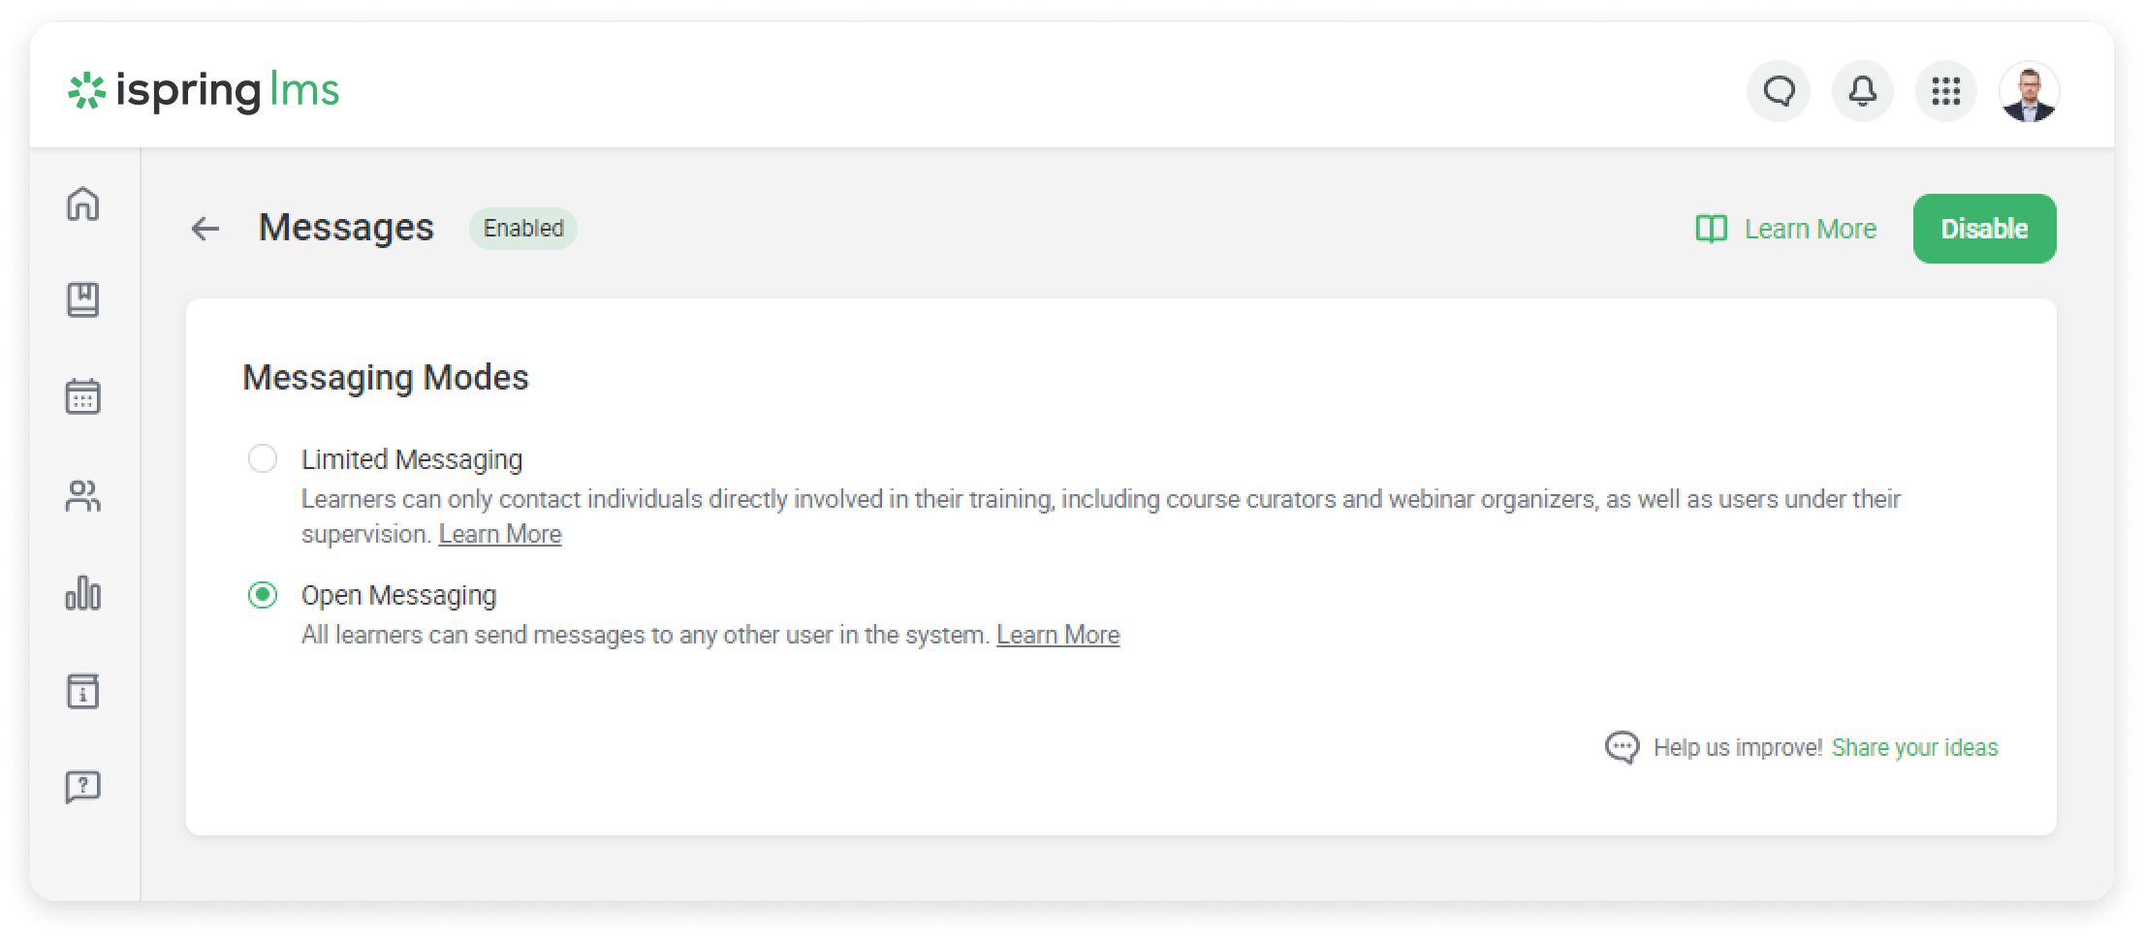Open the notifications bell
This screenshot has height=938, width=2144.
point(1862,91)
